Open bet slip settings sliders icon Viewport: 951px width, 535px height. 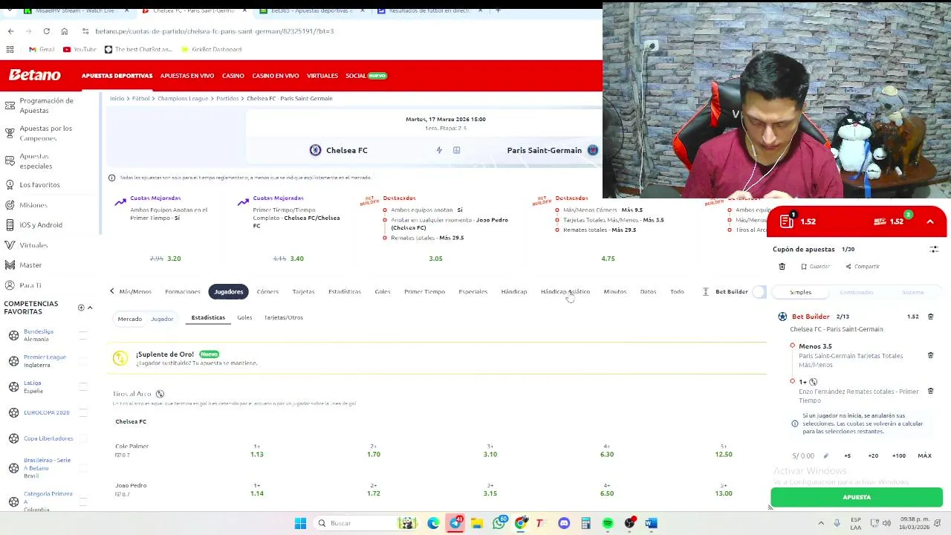934,250
